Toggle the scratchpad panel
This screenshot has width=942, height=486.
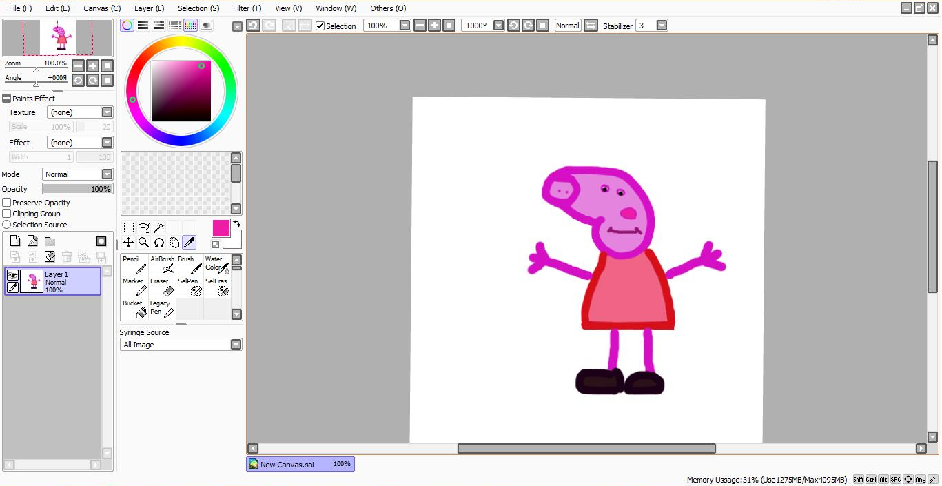206,26
